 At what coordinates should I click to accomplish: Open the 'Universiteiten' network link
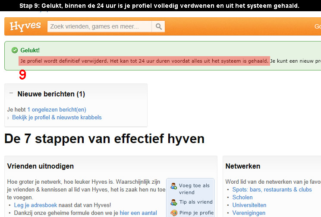[x=249, y=205]
